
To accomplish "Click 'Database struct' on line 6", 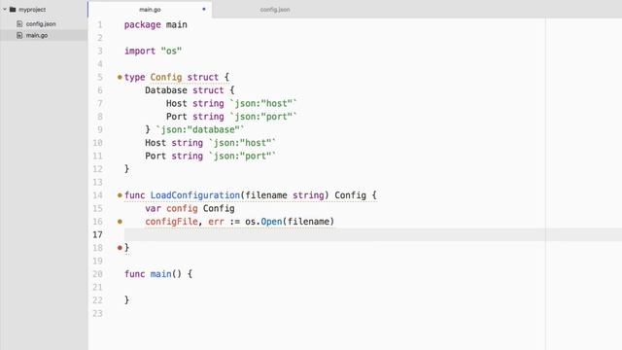I will (x=185, y=90).
